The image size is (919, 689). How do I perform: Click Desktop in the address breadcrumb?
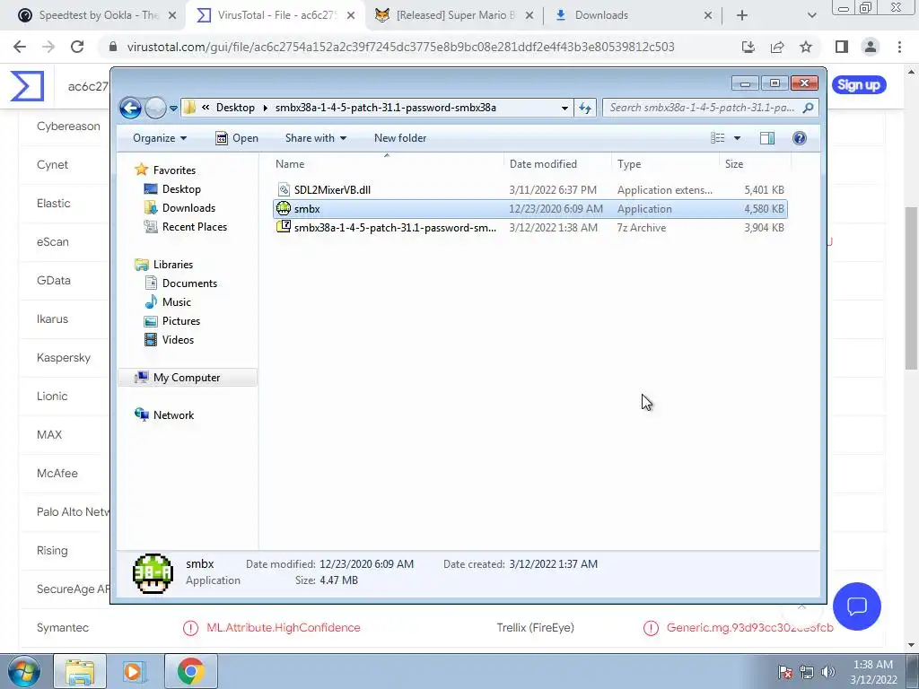235,108
